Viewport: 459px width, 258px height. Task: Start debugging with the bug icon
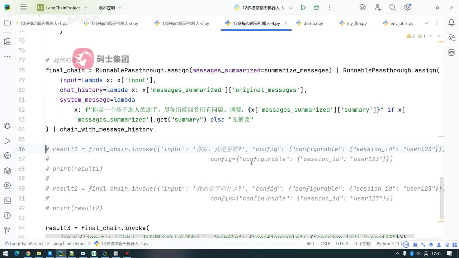316,8
